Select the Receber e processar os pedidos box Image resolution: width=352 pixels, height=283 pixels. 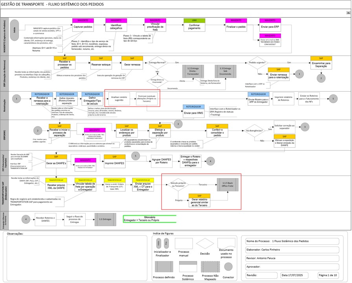click(64, 62)
